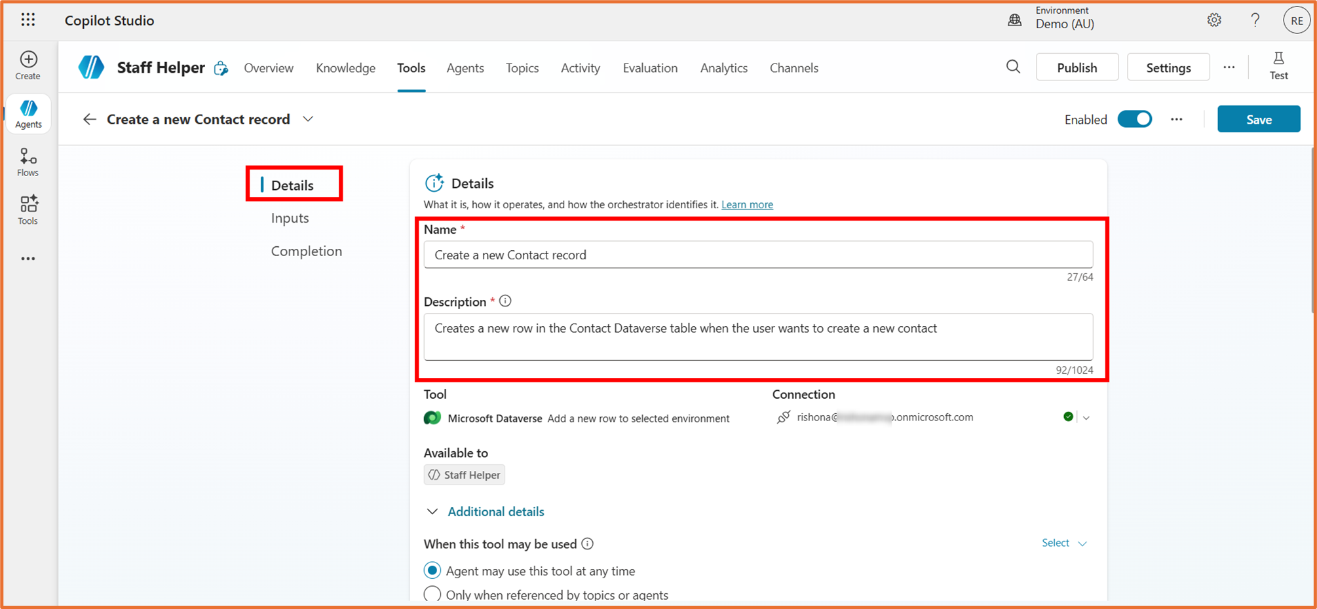
Task: Collapse the Additional details section
Action: 432,511
